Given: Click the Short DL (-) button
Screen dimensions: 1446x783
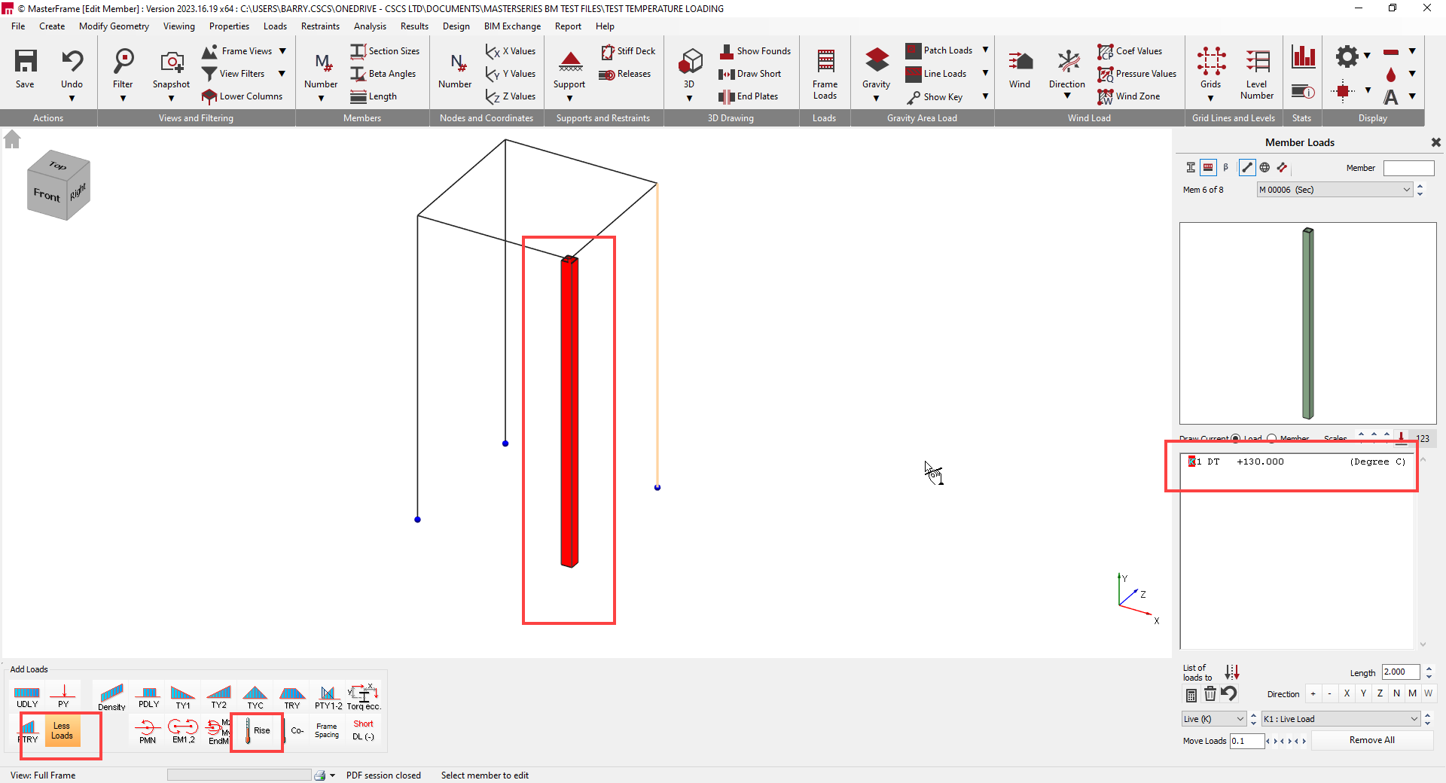Looking at the screenshot, I should click(363, 731).
